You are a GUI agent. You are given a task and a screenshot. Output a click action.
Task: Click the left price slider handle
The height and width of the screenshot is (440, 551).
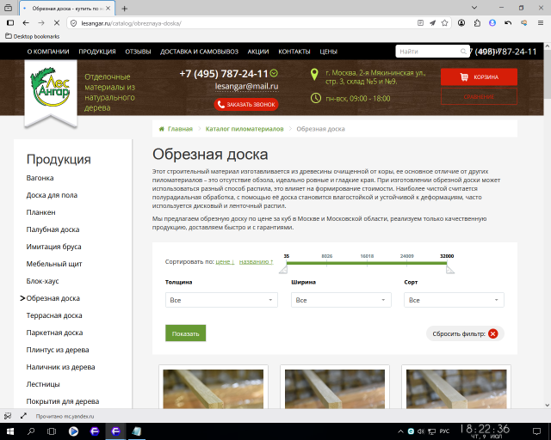(x=283, y=270)
